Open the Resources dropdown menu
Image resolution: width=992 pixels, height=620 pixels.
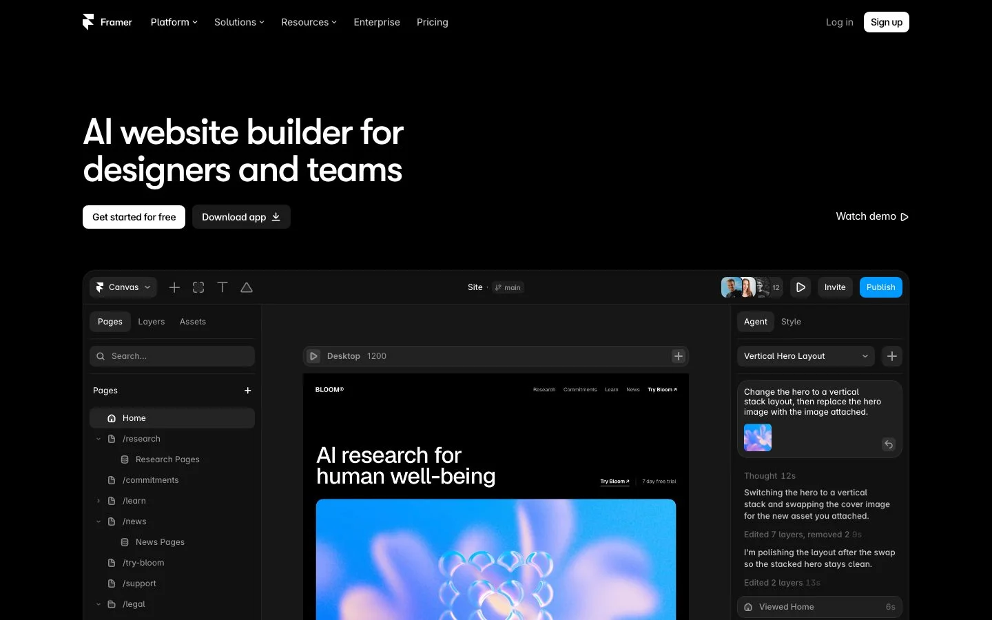click(309, 22)
